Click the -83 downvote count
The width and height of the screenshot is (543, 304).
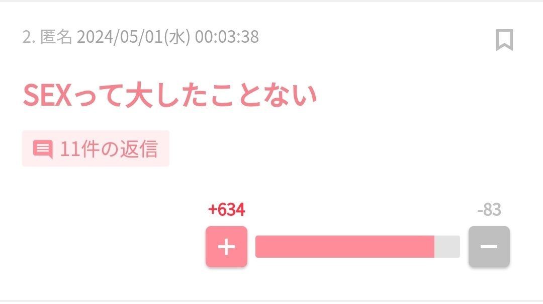[489, 209]
